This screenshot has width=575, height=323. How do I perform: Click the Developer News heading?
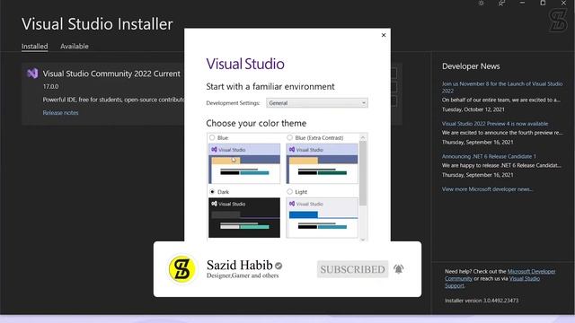[471, 66]
